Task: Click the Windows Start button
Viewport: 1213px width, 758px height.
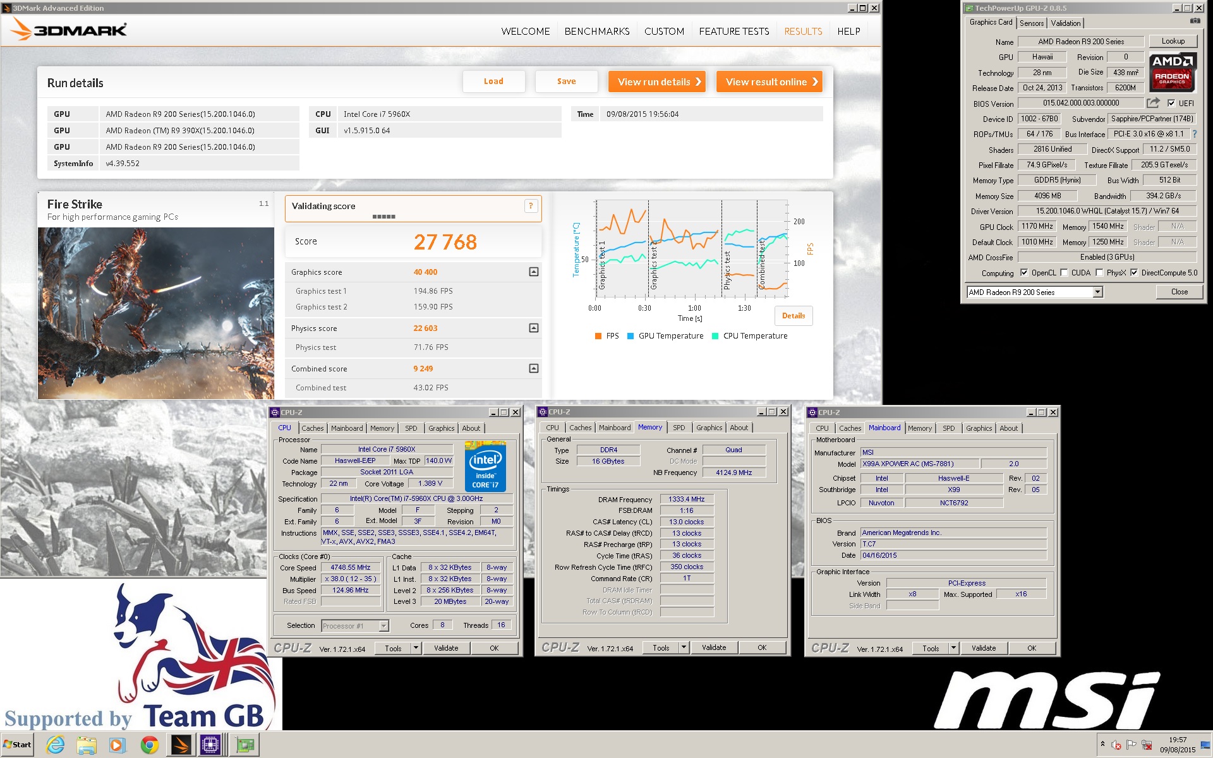Action: coord(17,744)
